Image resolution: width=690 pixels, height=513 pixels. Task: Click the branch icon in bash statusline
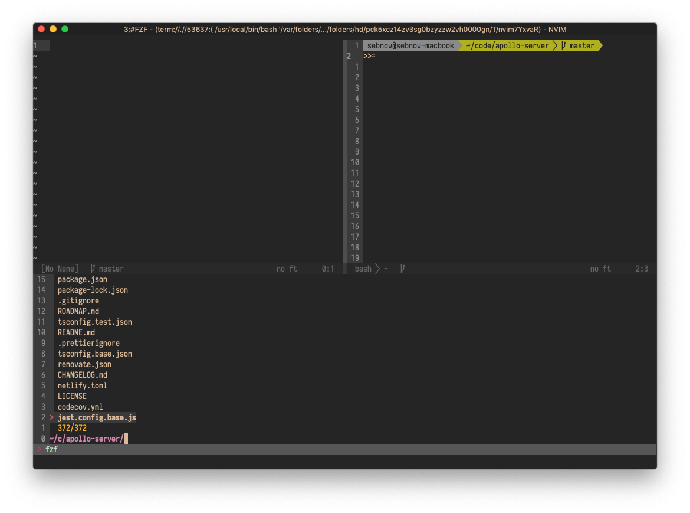402,269
